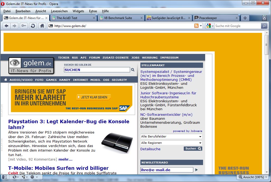This screenshot has height=182, width=271.
Task: Close the Acid3 Test tab
Action: point(94,18)
